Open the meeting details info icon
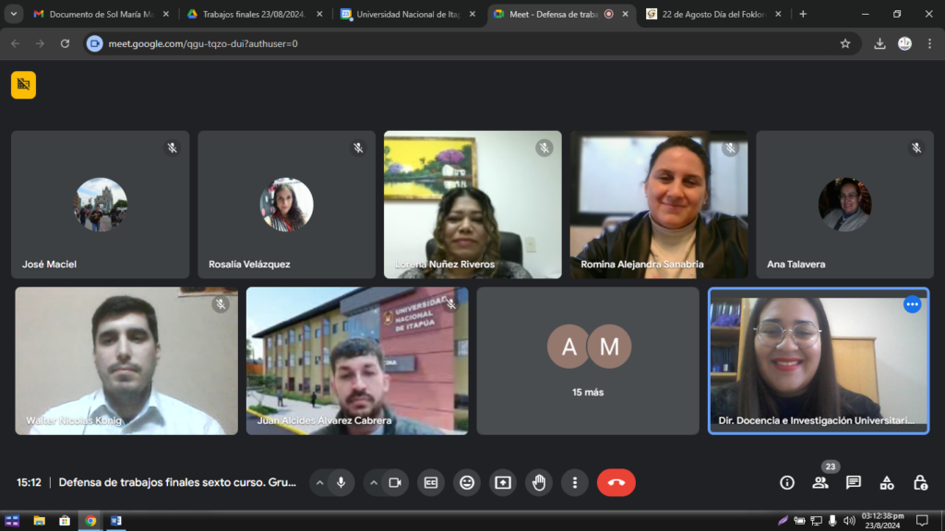This screenshot has height=531, width=945. (787, 482)
